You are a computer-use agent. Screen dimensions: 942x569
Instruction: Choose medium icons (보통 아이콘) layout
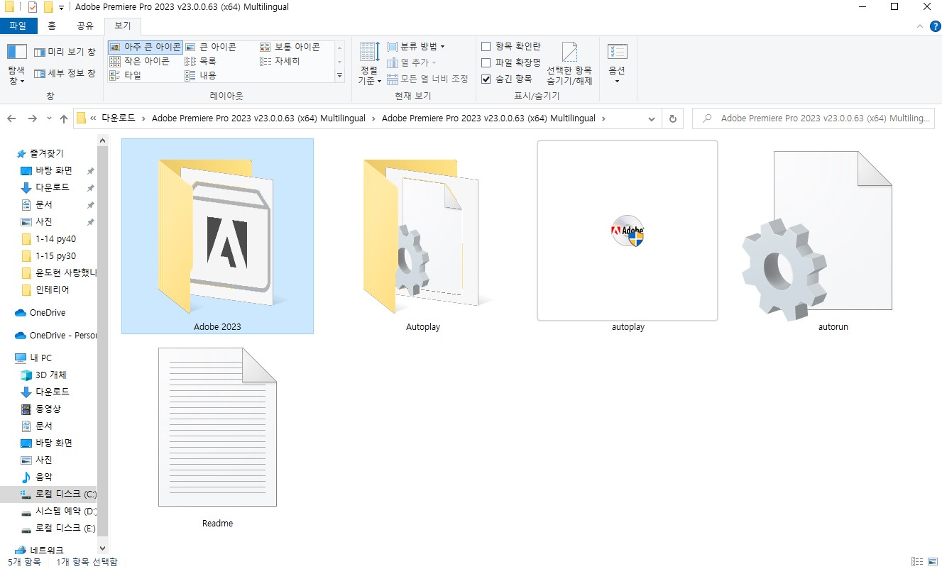pos(290,47)
